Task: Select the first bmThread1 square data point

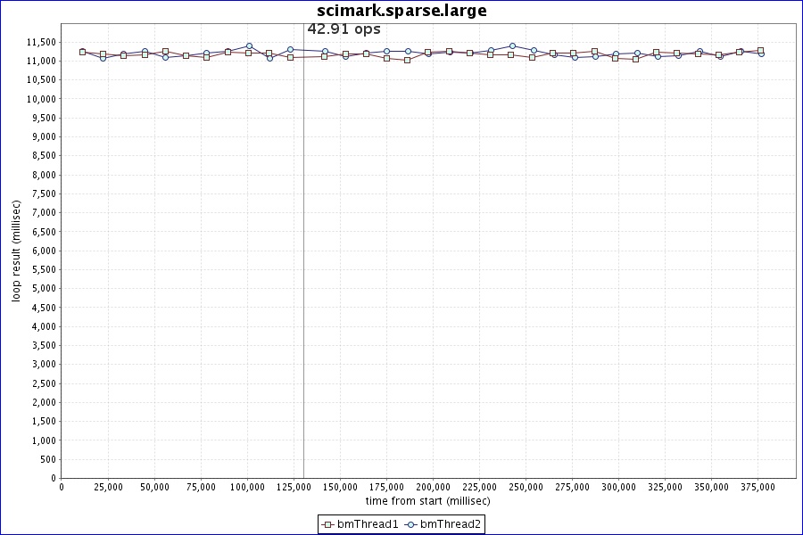Action: (82, 52)
